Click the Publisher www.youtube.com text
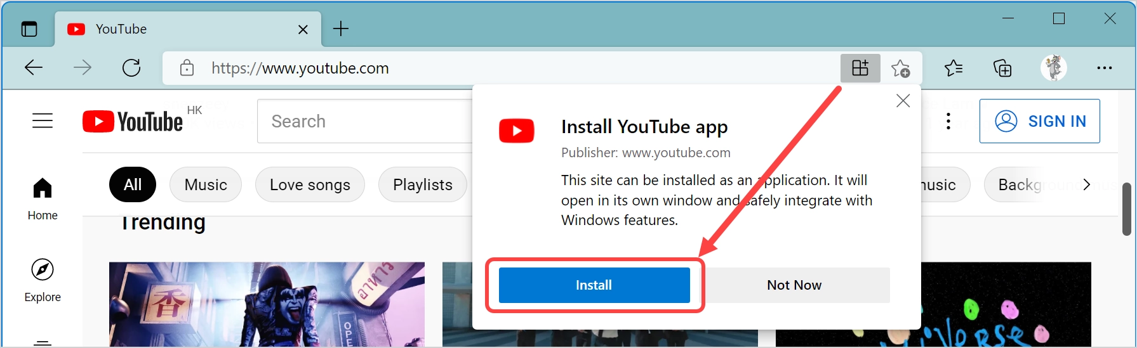Viewport: 1137px width, 348px height. click(646, 153)
